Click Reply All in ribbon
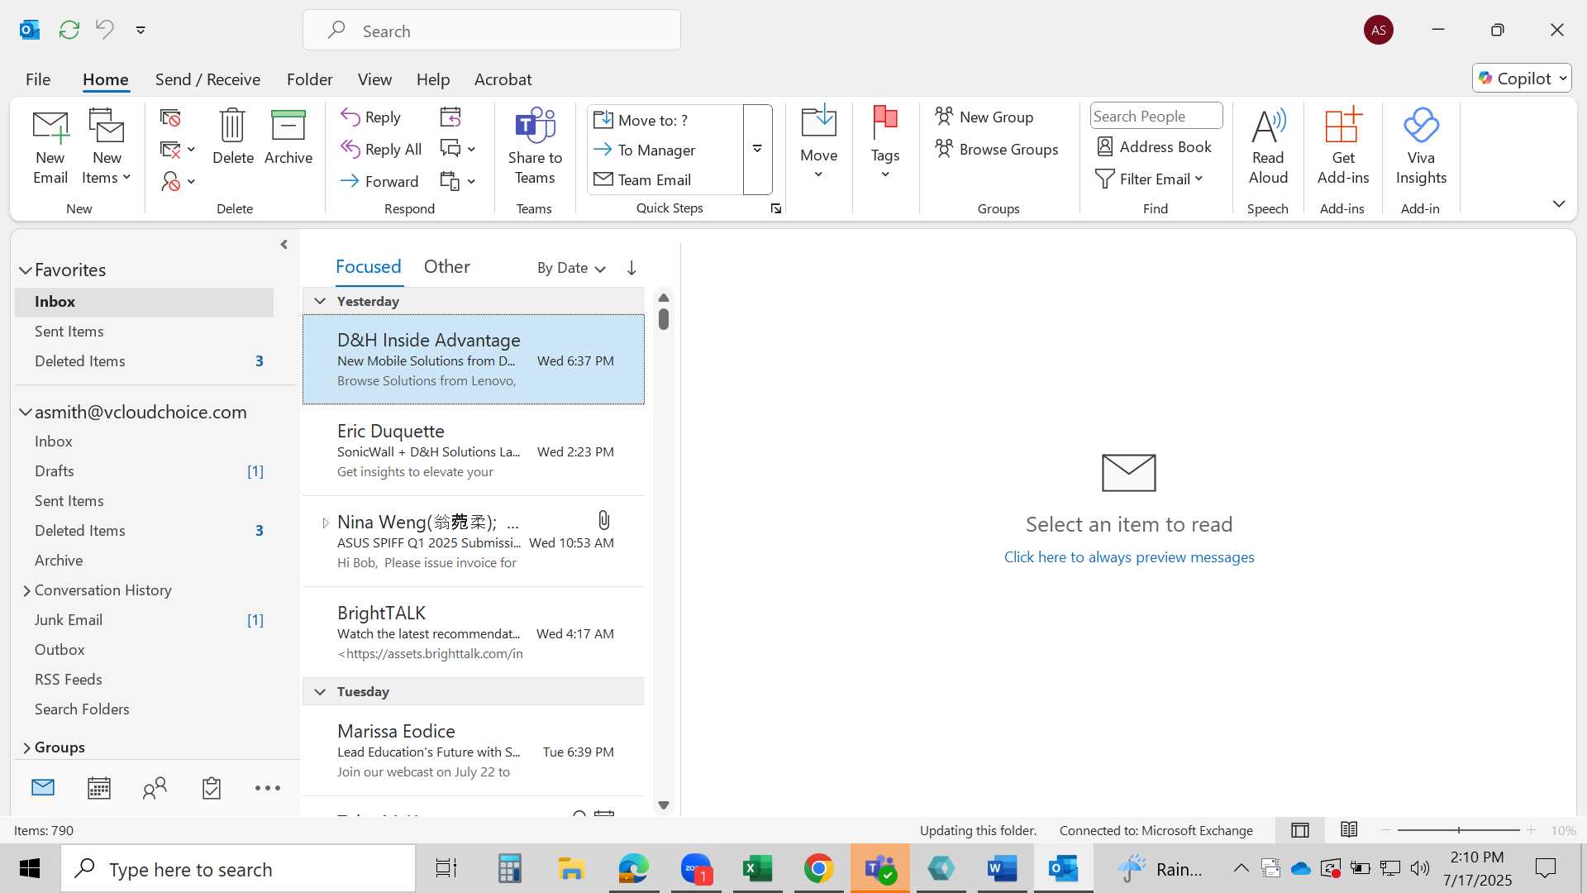 381,149
